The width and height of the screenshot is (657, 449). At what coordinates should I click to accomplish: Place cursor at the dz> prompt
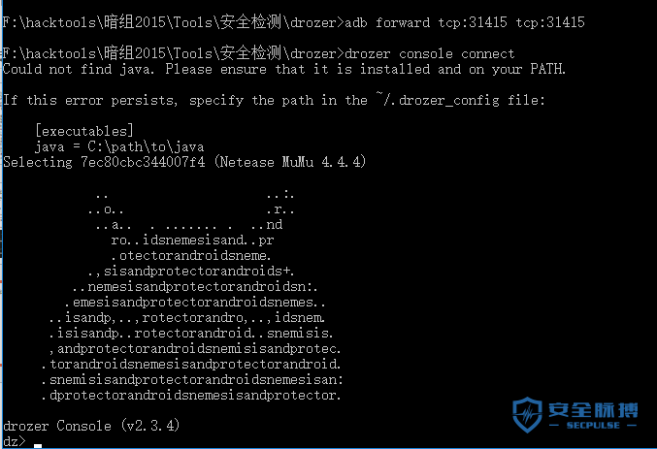(15, 441)
